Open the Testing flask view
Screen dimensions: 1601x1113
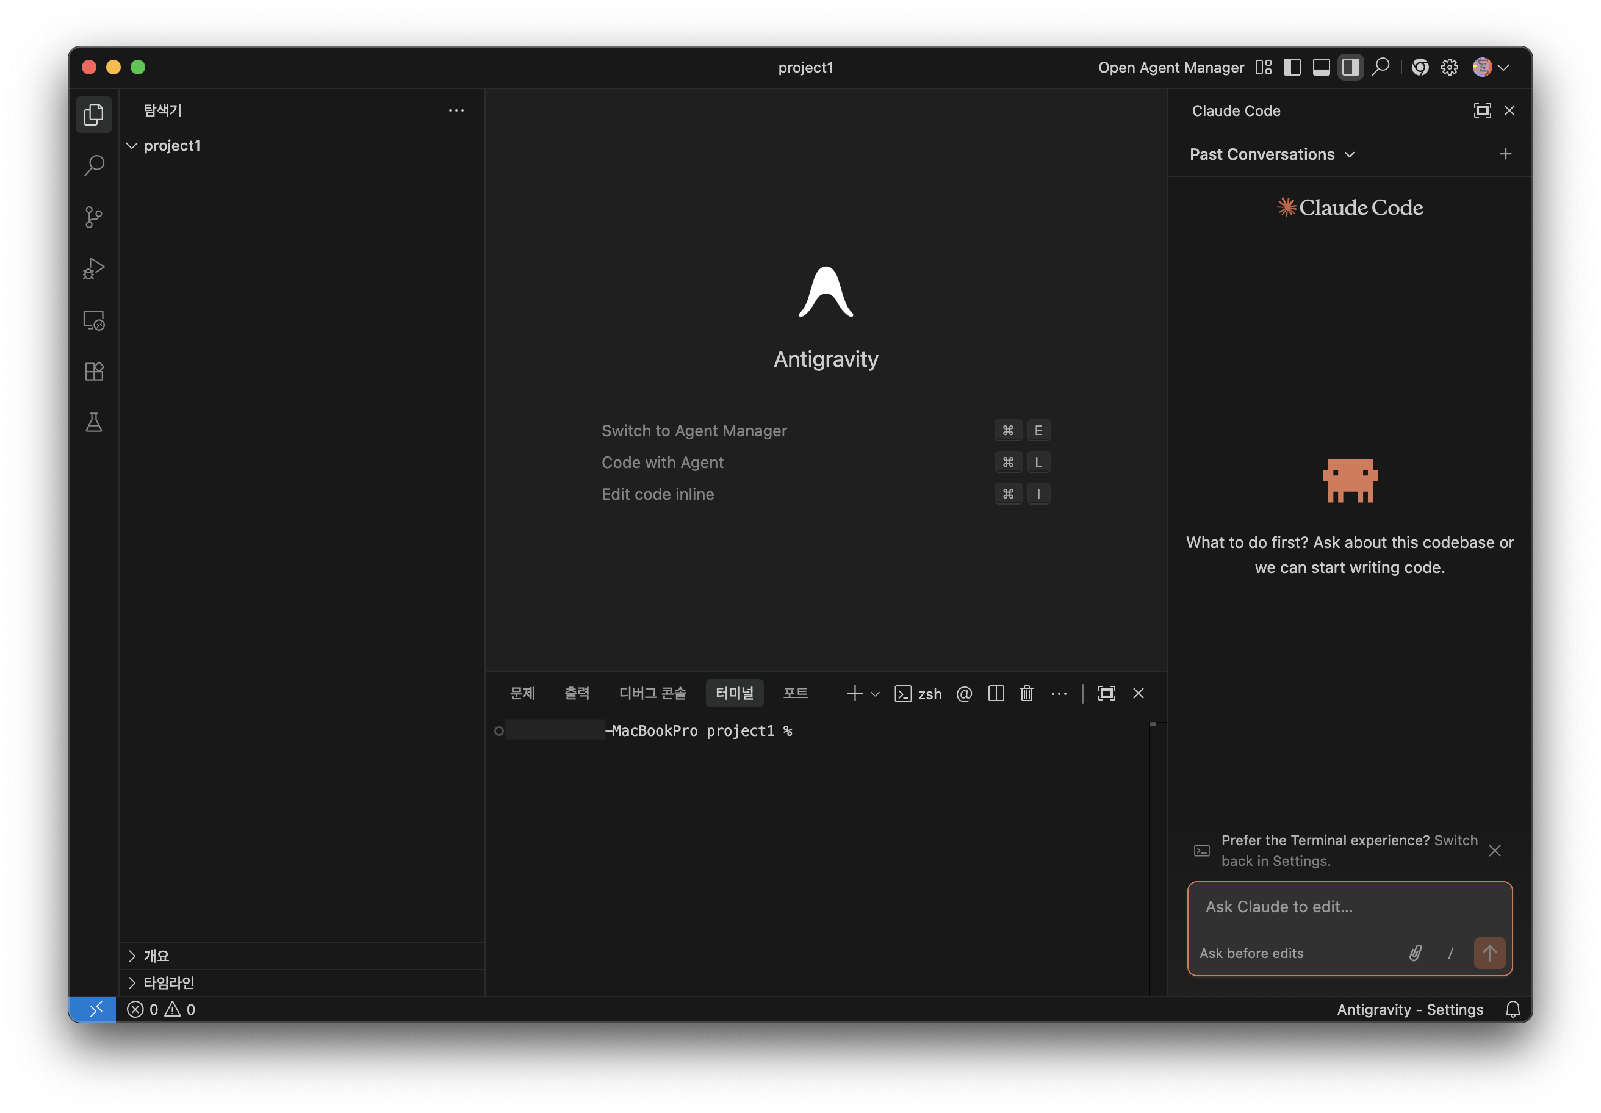(93, 423)
